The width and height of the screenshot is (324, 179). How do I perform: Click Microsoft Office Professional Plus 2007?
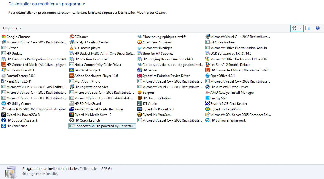(x=239, y=59)
